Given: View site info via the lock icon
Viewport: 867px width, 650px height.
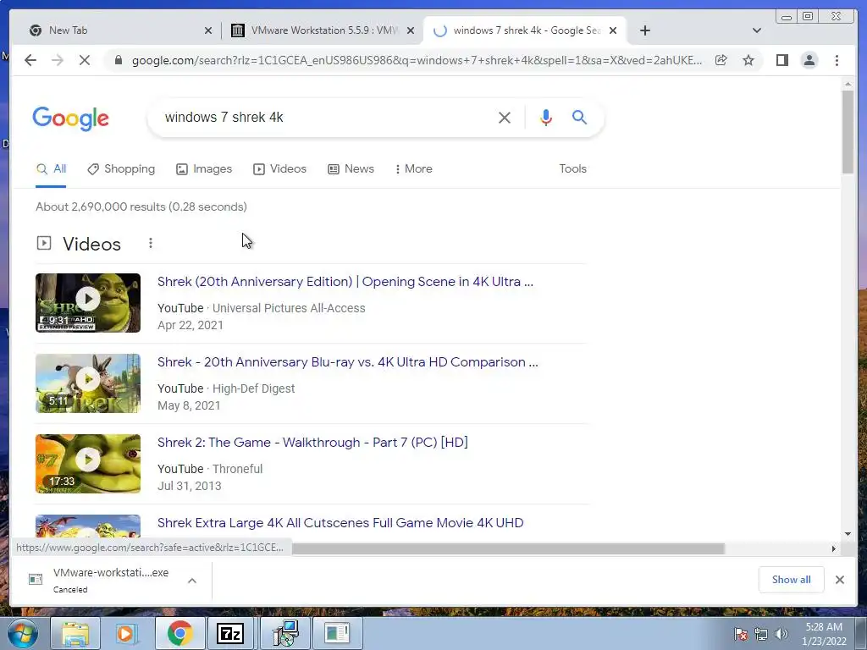Looking at the screenshot, I should 119,60.
